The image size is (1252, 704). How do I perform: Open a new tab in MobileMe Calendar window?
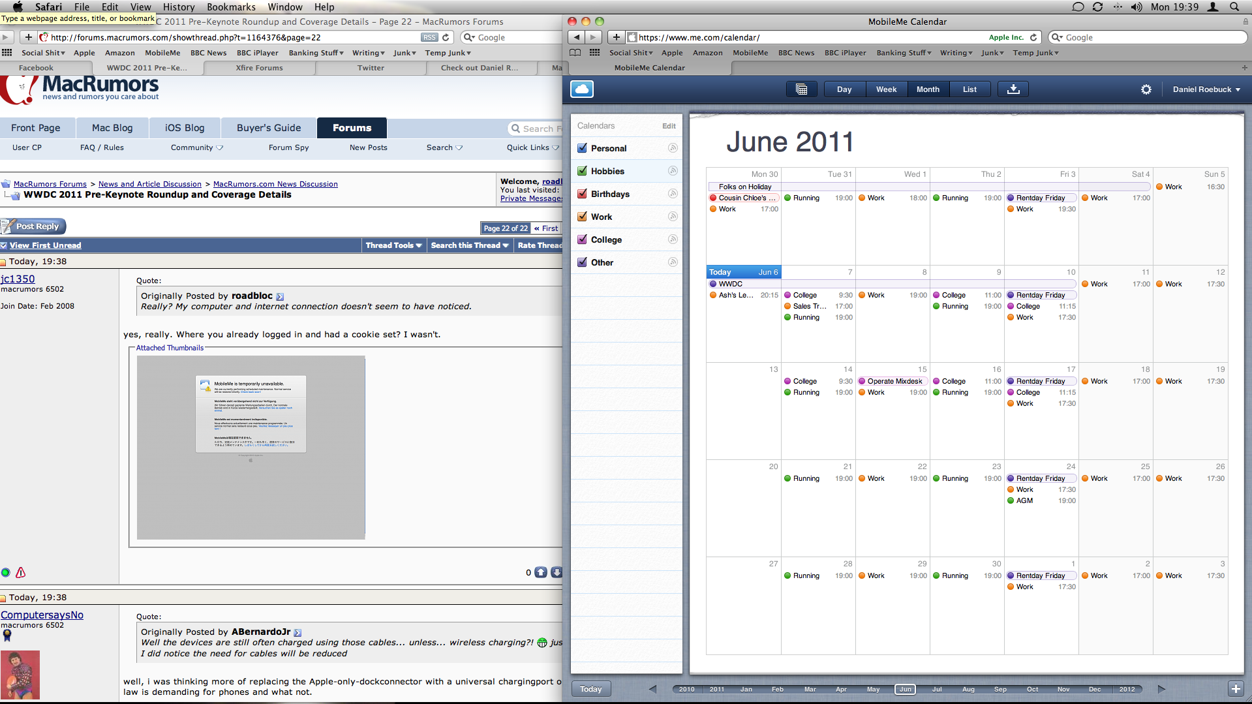pos(1244,67)
